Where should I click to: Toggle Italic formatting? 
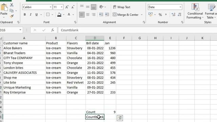[x=31, y=15]
